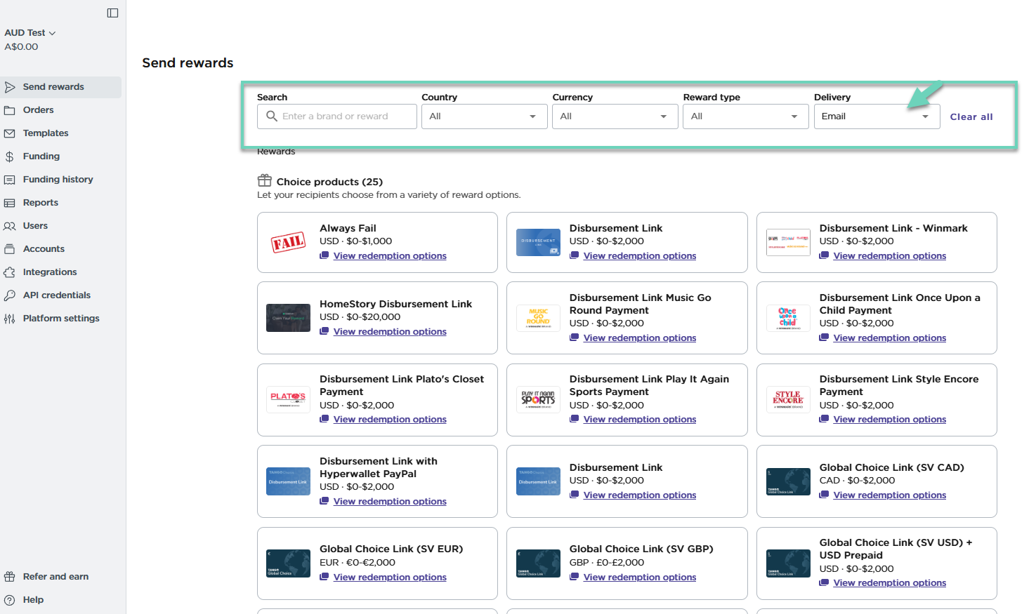Click the API credentials key icon
The height and width of the screenshot is (614, 1036).
coord(10,295)
